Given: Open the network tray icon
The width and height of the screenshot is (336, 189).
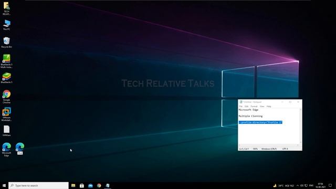Looking at the screenshot, I should 306,185.
